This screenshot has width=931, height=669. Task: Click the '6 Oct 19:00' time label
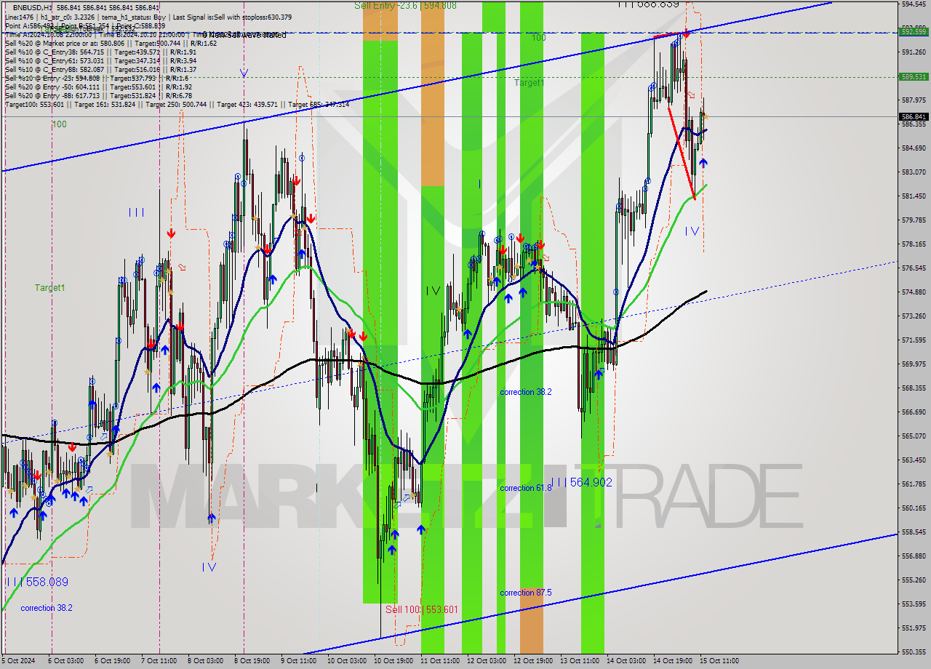click(111, 661)
